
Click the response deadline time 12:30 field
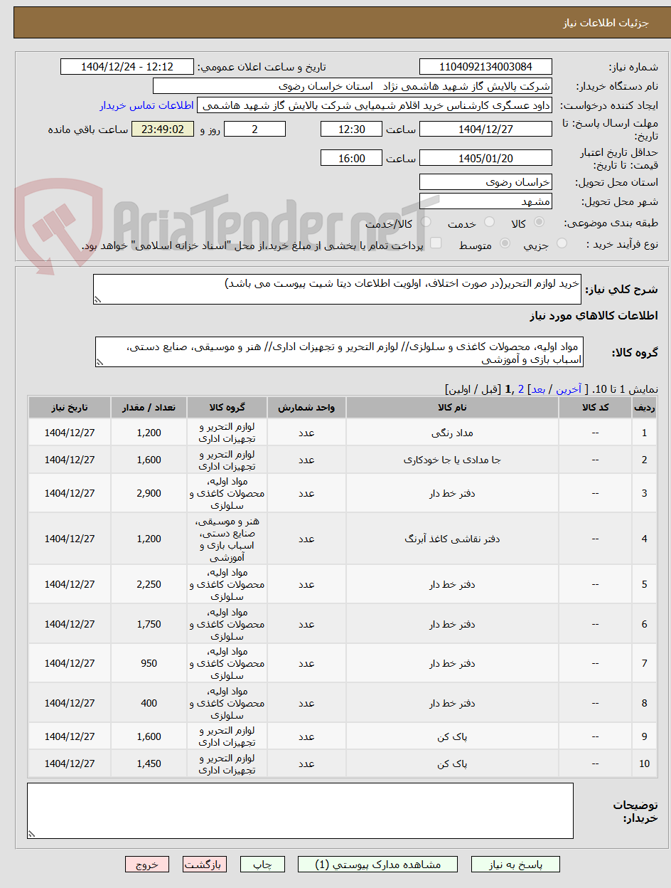[x=351, y=129]
